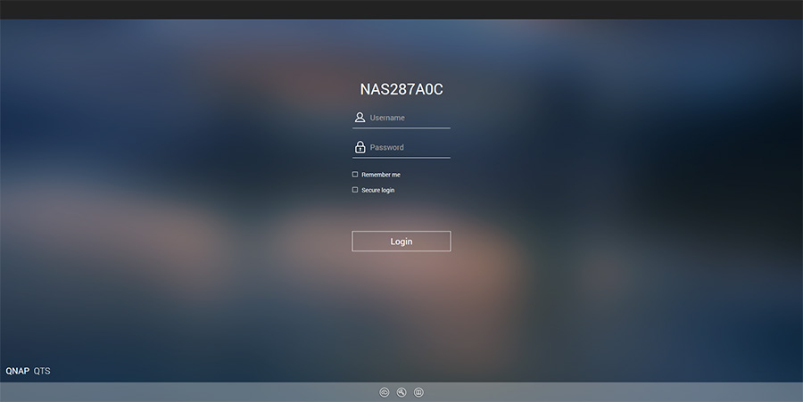Click the dark top bar

pyautogui.click(x=401, y=9)
